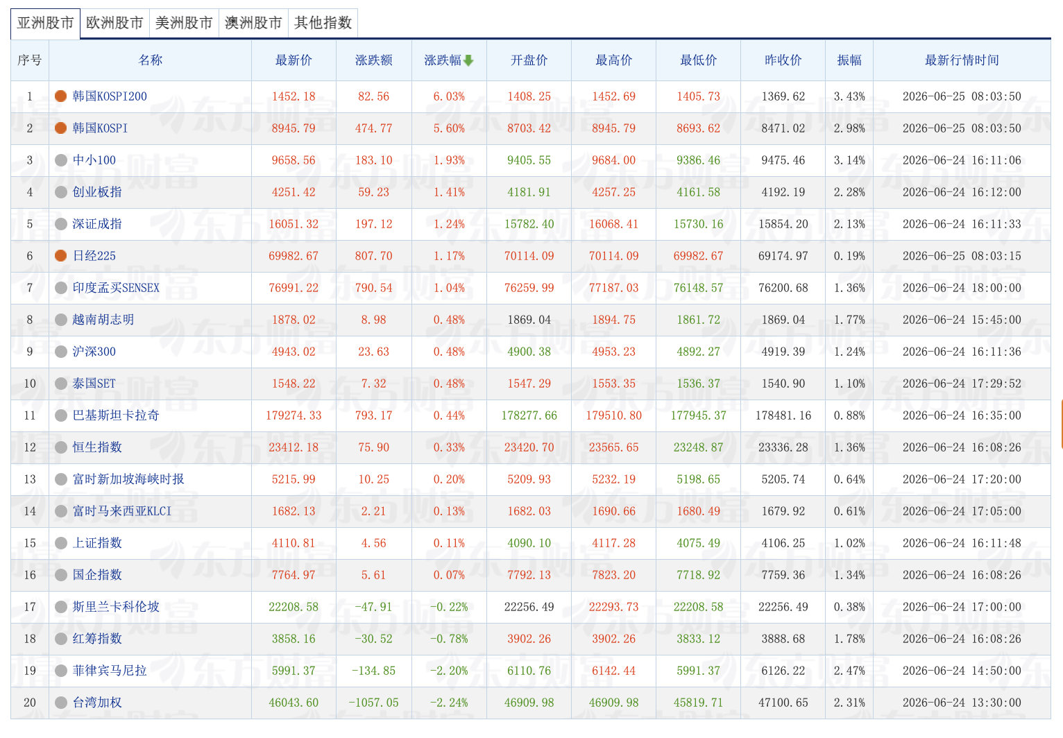Screen dimensions: 1063x738
Task: Click the gray status dot for 红筹指数
Action: pyautogui.click(x=60, y=639)
